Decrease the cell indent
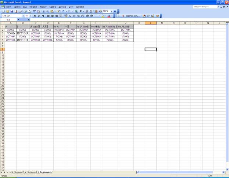Screen dimensions: 229x178 pyautogui.click(x=87, y=16)
